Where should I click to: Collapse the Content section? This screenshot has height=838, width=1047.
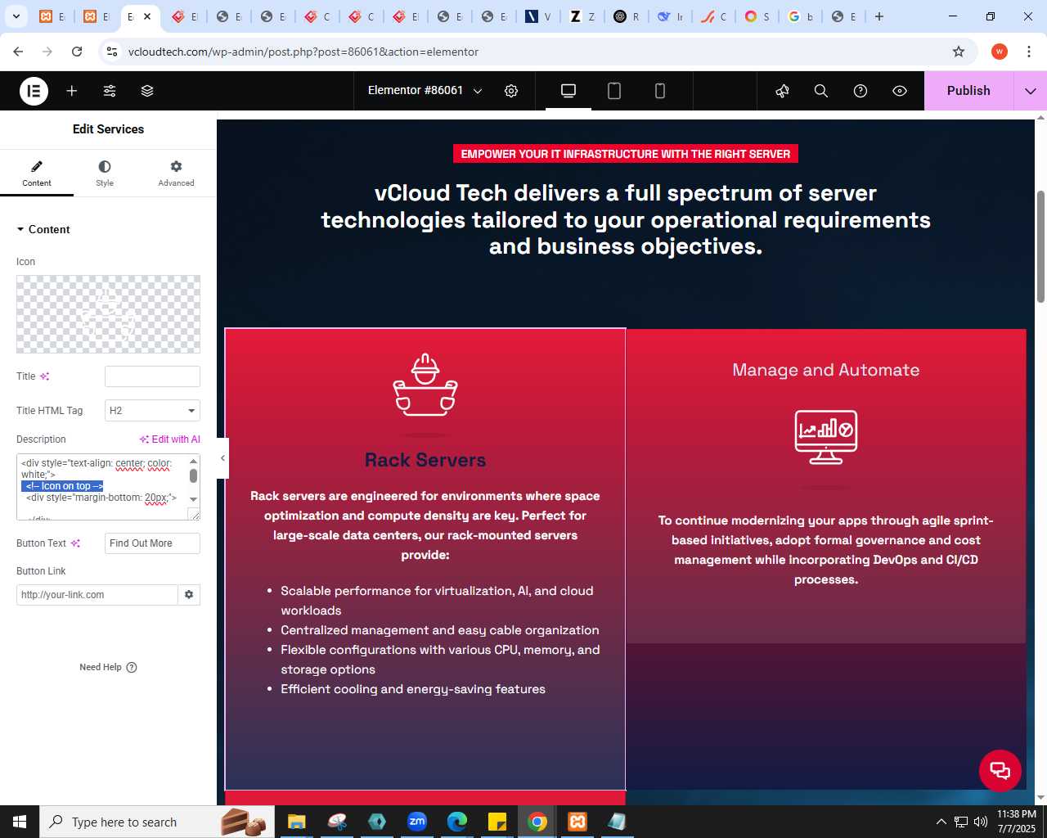coord(43,229)
